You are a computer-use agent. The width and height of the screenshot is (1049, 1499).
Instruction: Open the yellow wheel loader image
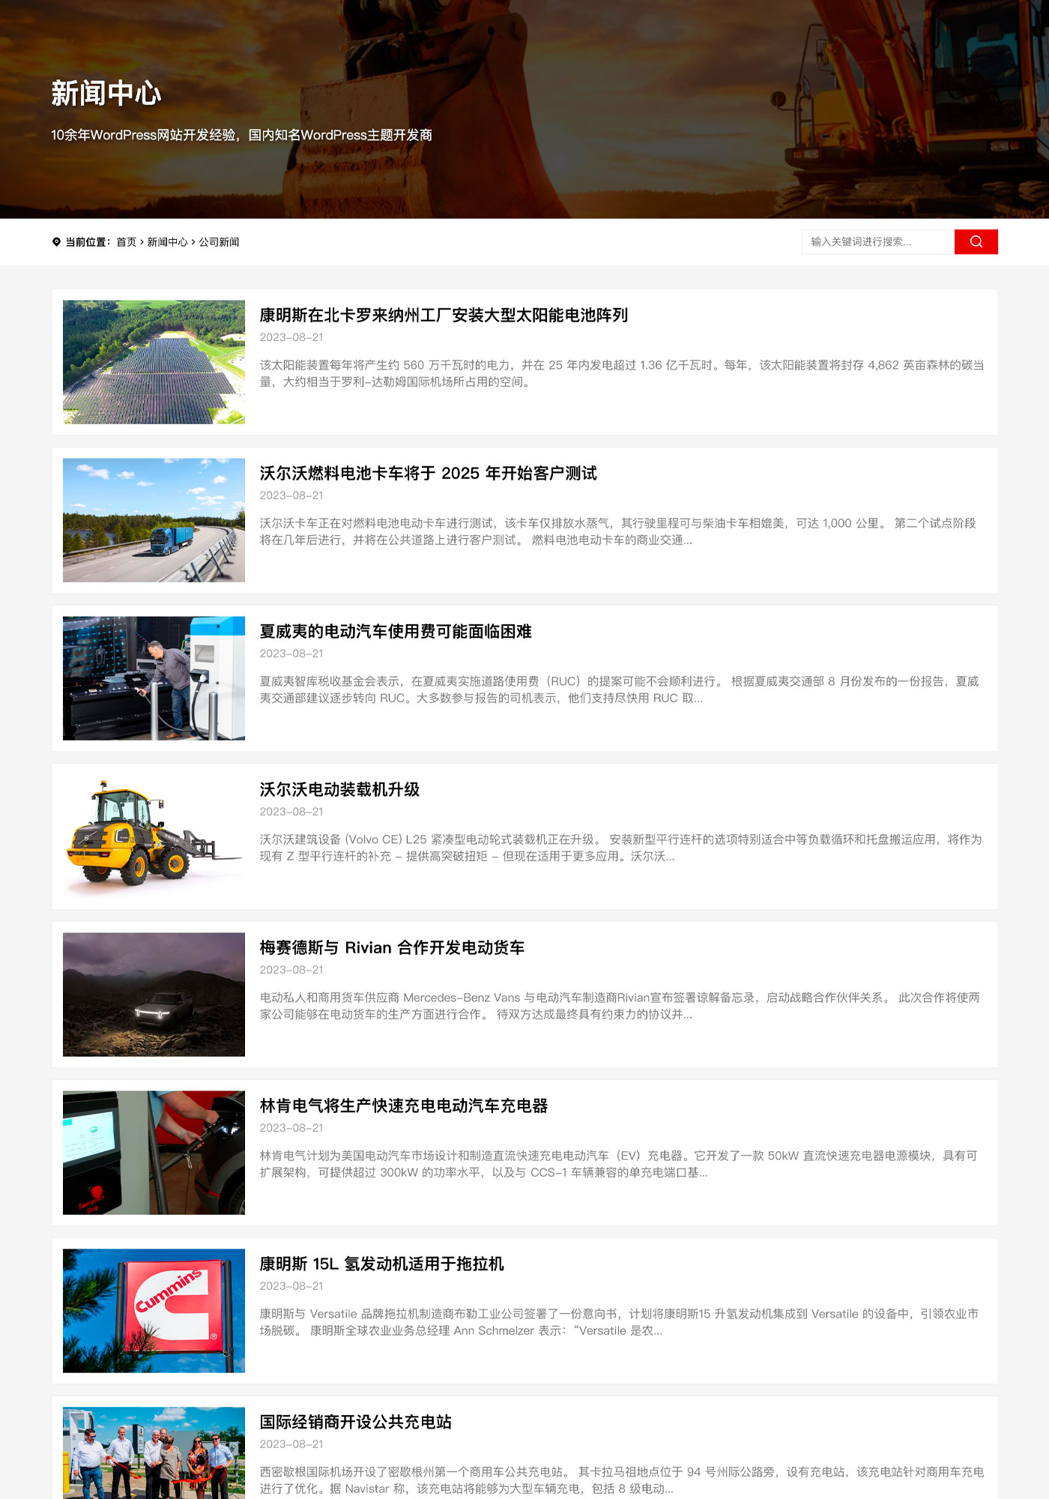point(154,836)
